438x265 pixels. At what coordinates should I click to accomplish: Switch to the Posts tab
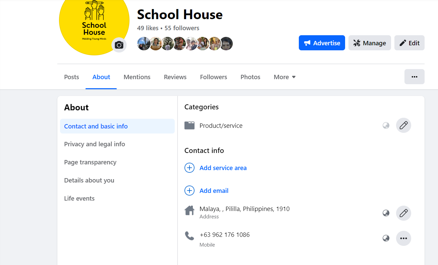71,77
